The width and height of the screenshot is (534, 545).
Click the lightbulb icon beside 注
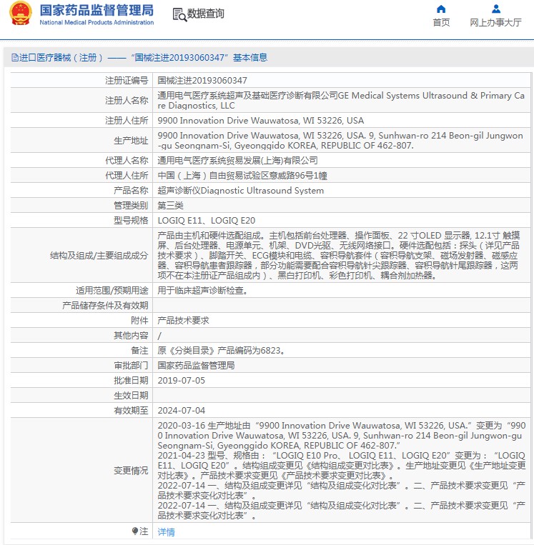(135, 531)
